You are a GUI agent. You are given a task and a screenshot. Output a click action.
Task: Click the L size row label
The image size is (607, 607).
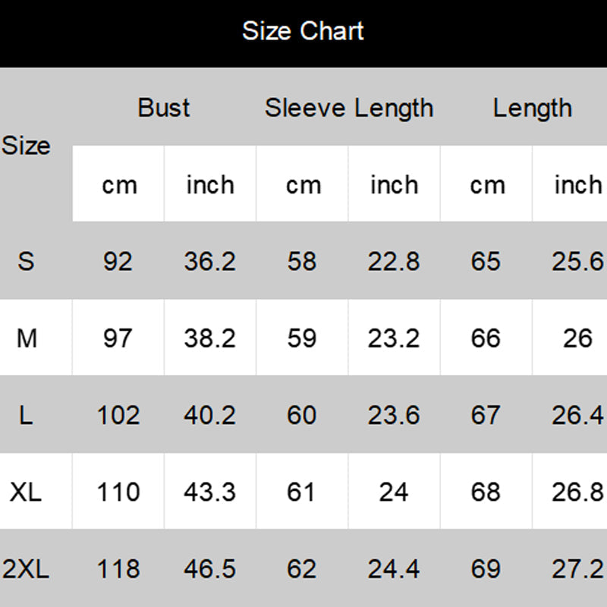(x=26, y=415)
